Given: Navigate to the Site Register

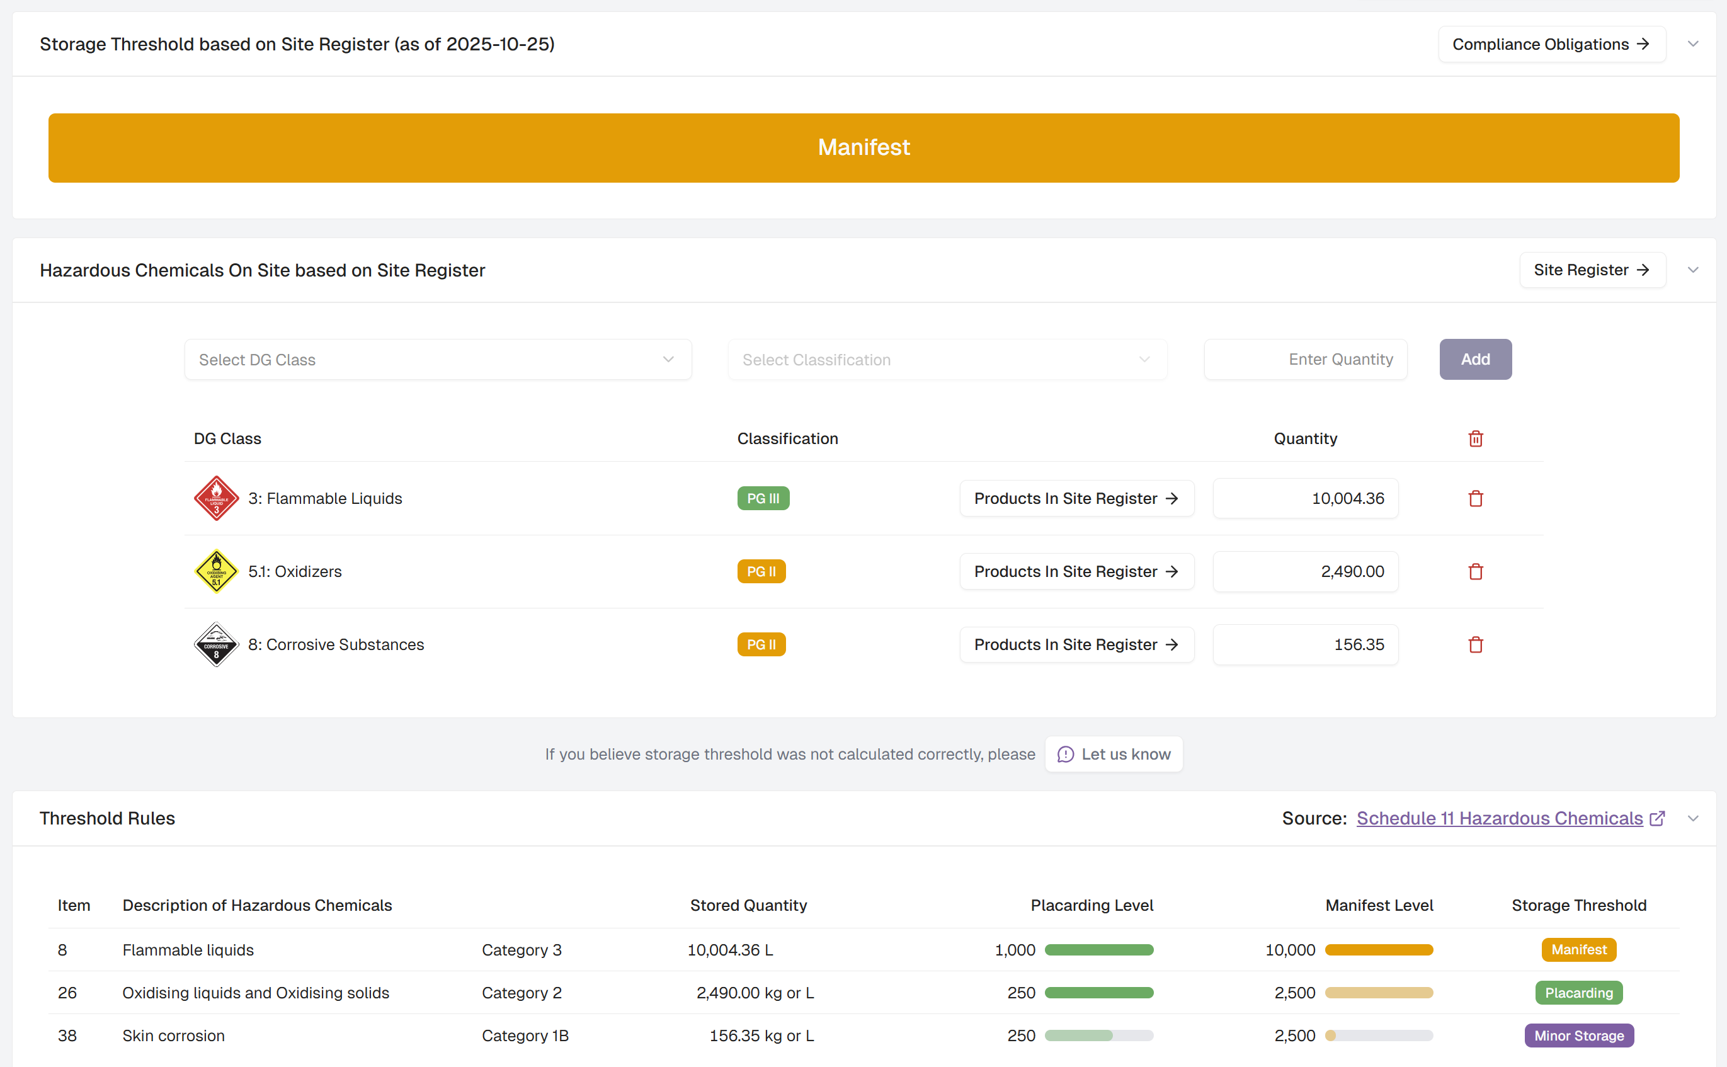Looking at the screenshot, I should [x=1592, y=270].
